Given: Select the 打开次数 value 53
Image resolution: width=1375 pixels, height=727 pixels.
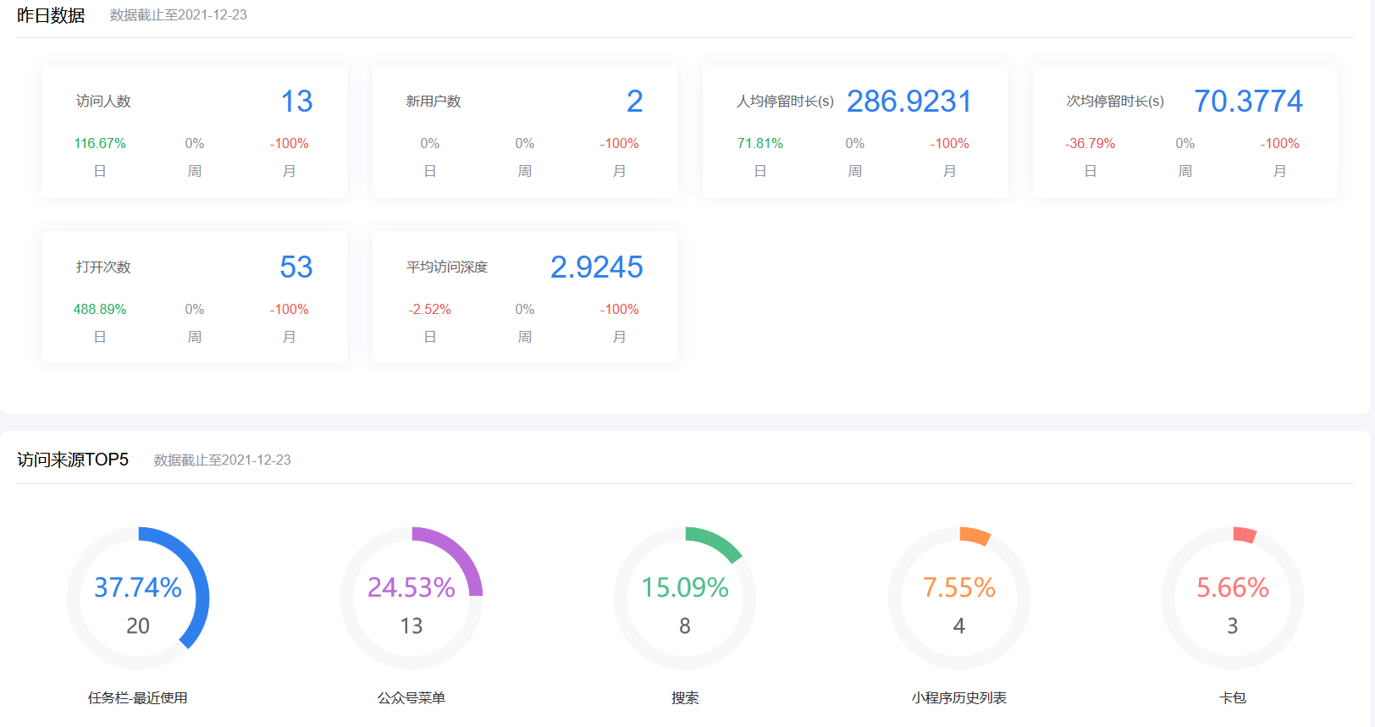Looking at the screenshot, I should pos(296,267).
